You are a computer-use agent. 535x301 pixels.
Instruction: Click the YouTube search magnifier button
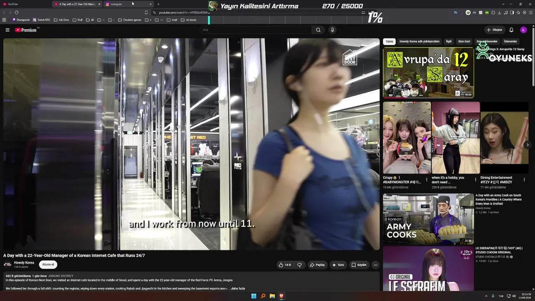click(x=318, y=30)
